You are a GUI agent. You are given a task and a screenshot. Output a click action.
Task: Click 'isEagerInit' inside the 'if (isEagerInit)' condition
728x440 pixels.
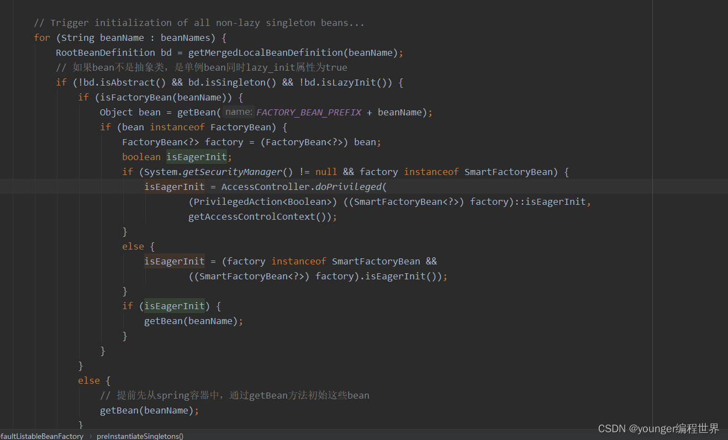click(175, 306)
